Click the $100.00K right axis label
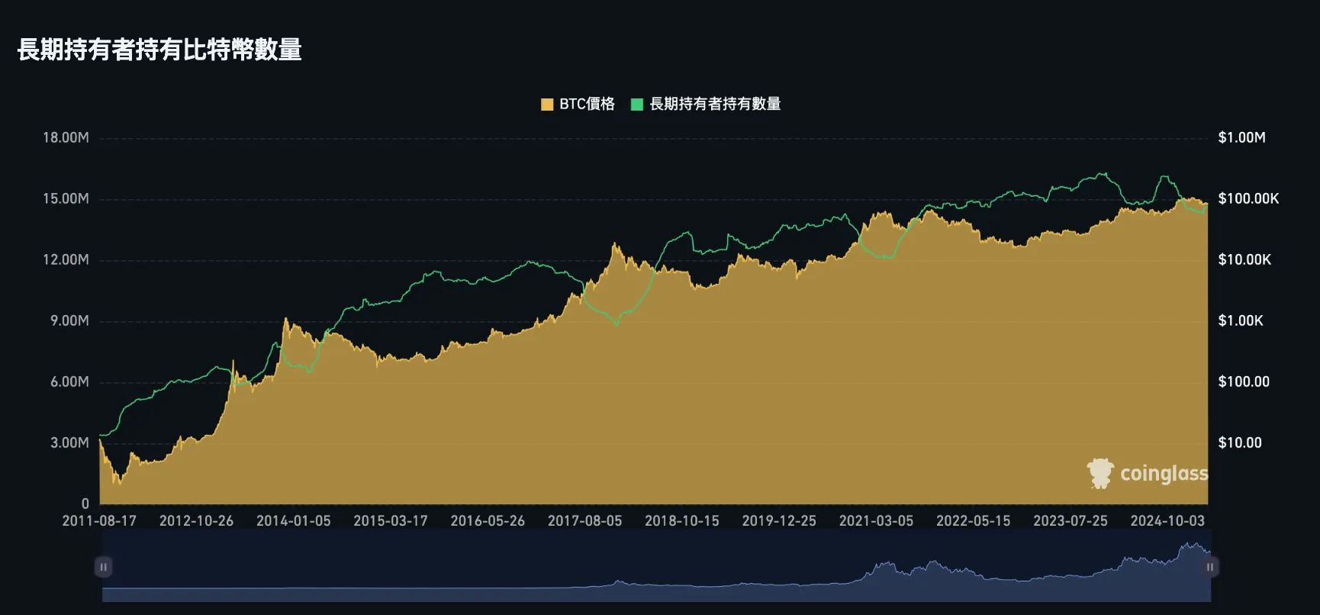 [1248, 199]
